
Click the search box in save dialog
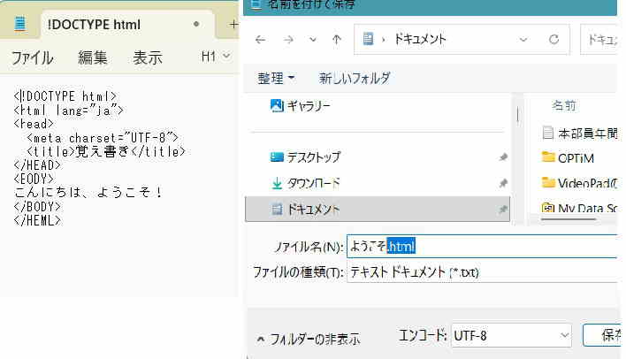(x=599, y=39)
